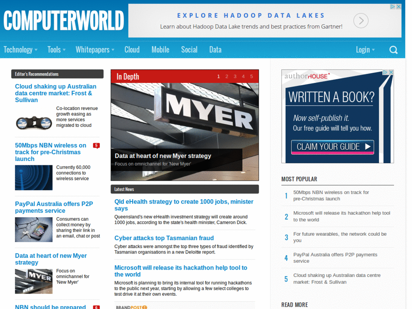Click the Myer article thumbnail image
412x309 pixels.
(x=33, y=281)
